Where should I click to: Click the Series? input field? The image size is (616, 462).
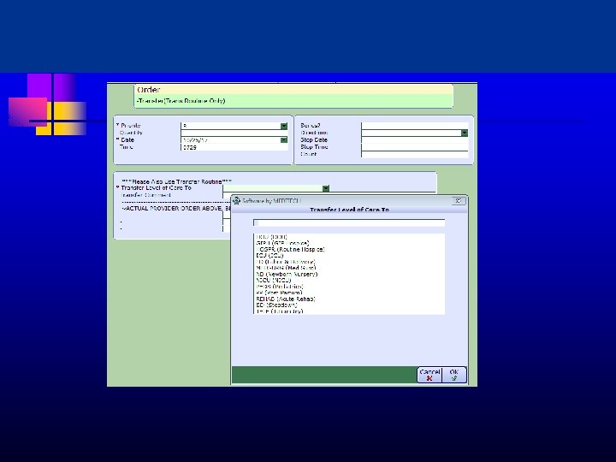[x=414, y=126]
